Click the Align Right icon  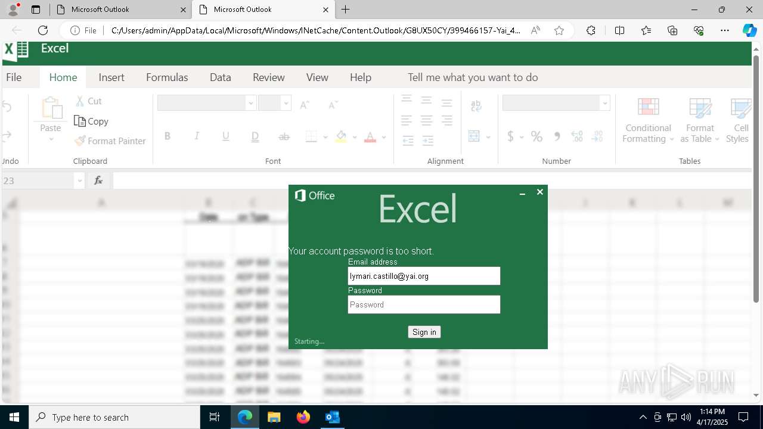pos(447,121)
